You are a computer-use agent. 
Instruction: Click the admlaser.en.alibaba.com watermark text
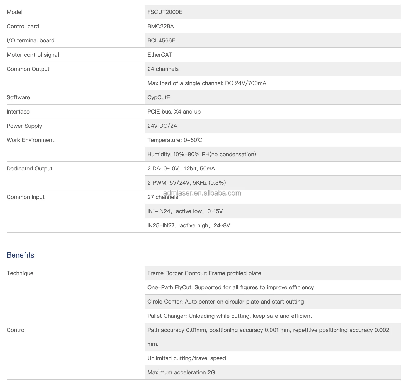202,193
